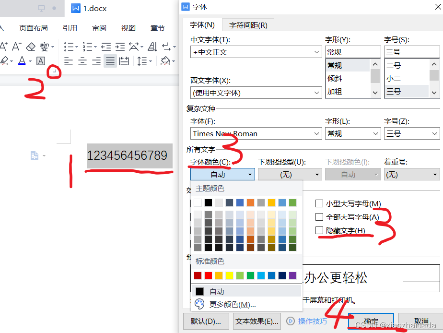Open the 页面布局 ribbon tab
The image size is (443, 333).
(34, 28)
